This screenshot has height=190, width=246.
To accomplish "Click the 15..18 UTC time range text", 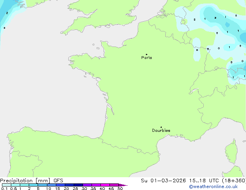I will [204, 181].
